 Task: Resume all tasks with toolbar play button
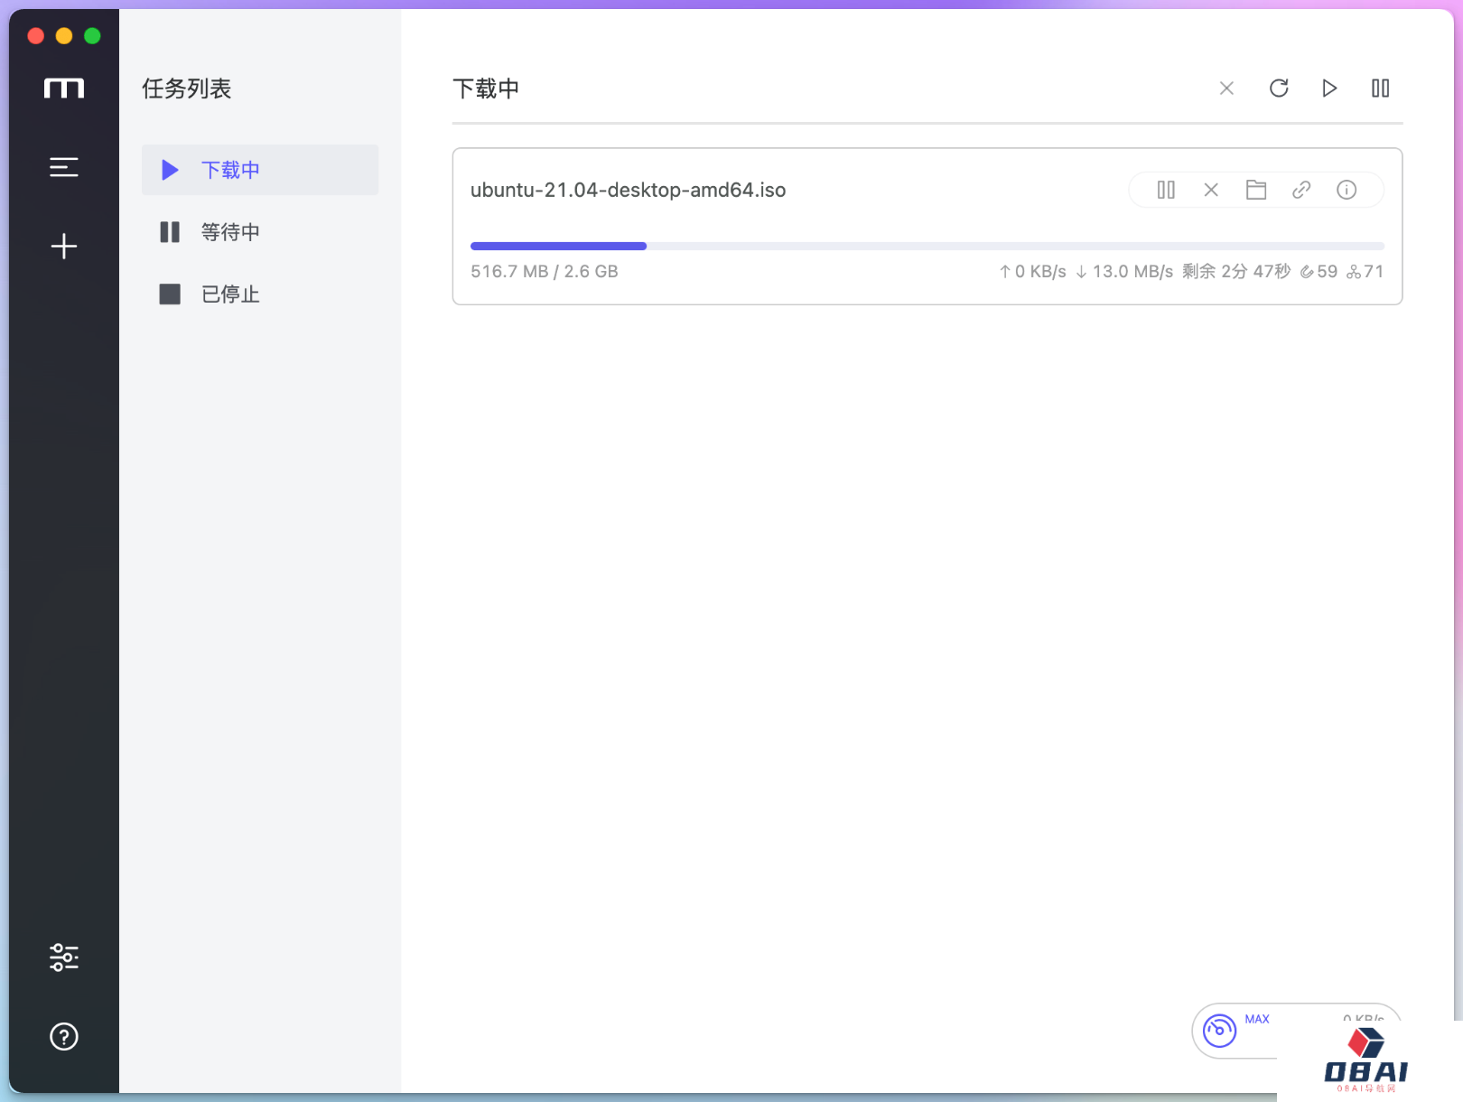click(x=1329, y=89)
